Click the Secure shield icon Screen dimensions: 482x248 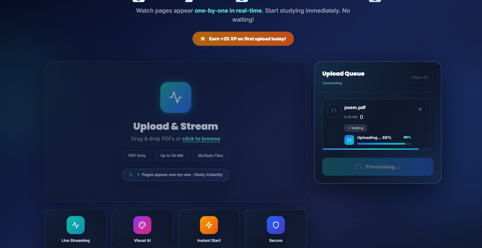click(x=276, y=225)
